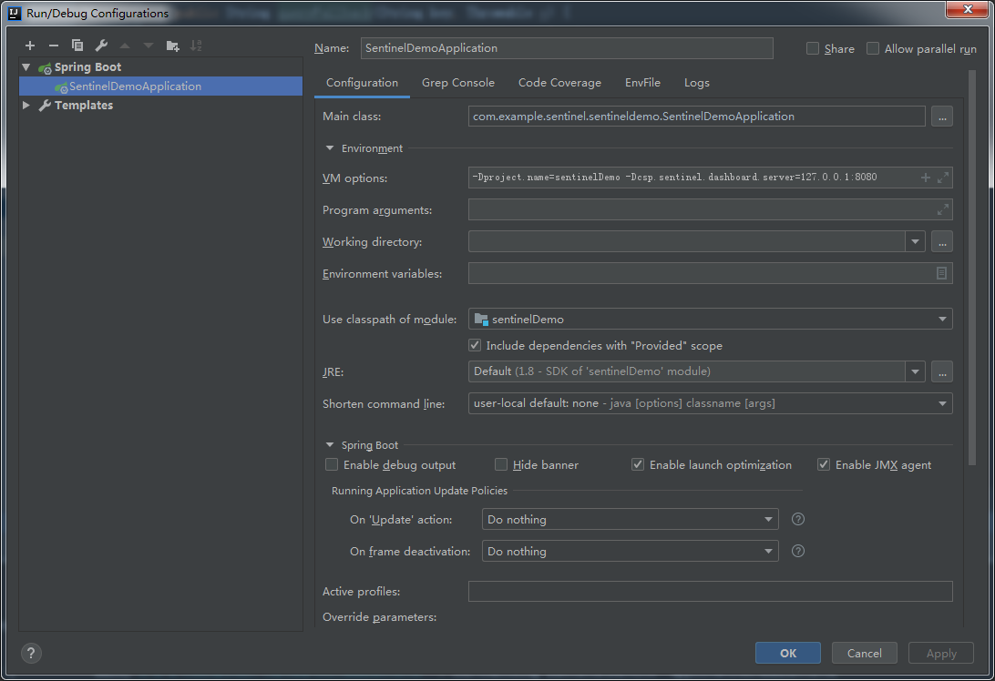Browse for JRE location
The width and height of the screenshot is (995, 681).
(x=942, y=371)
